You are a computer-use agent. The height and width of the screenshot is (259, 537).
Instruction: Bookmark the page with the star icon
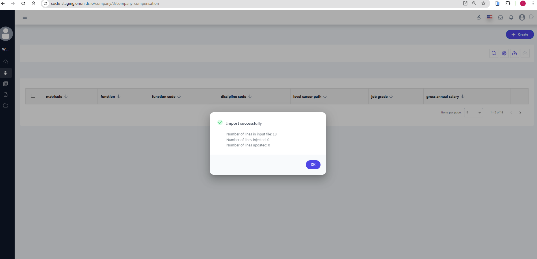point(483,4)
